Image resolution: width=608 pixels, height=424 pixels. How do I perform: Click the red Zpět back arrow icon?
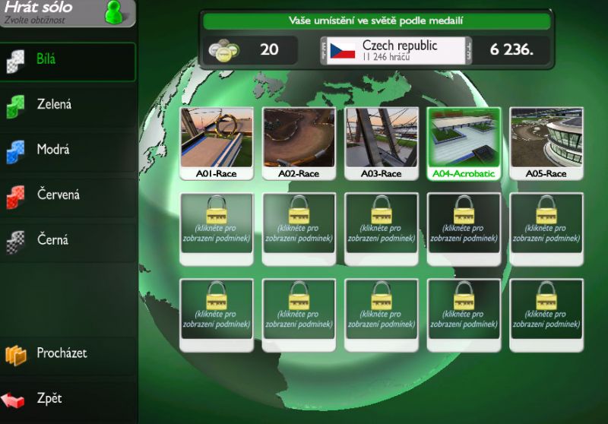[13, 400]
